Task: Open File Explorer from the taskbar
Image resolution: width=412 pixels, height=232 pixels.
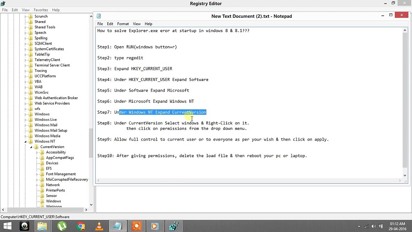Action: [42, 226]
